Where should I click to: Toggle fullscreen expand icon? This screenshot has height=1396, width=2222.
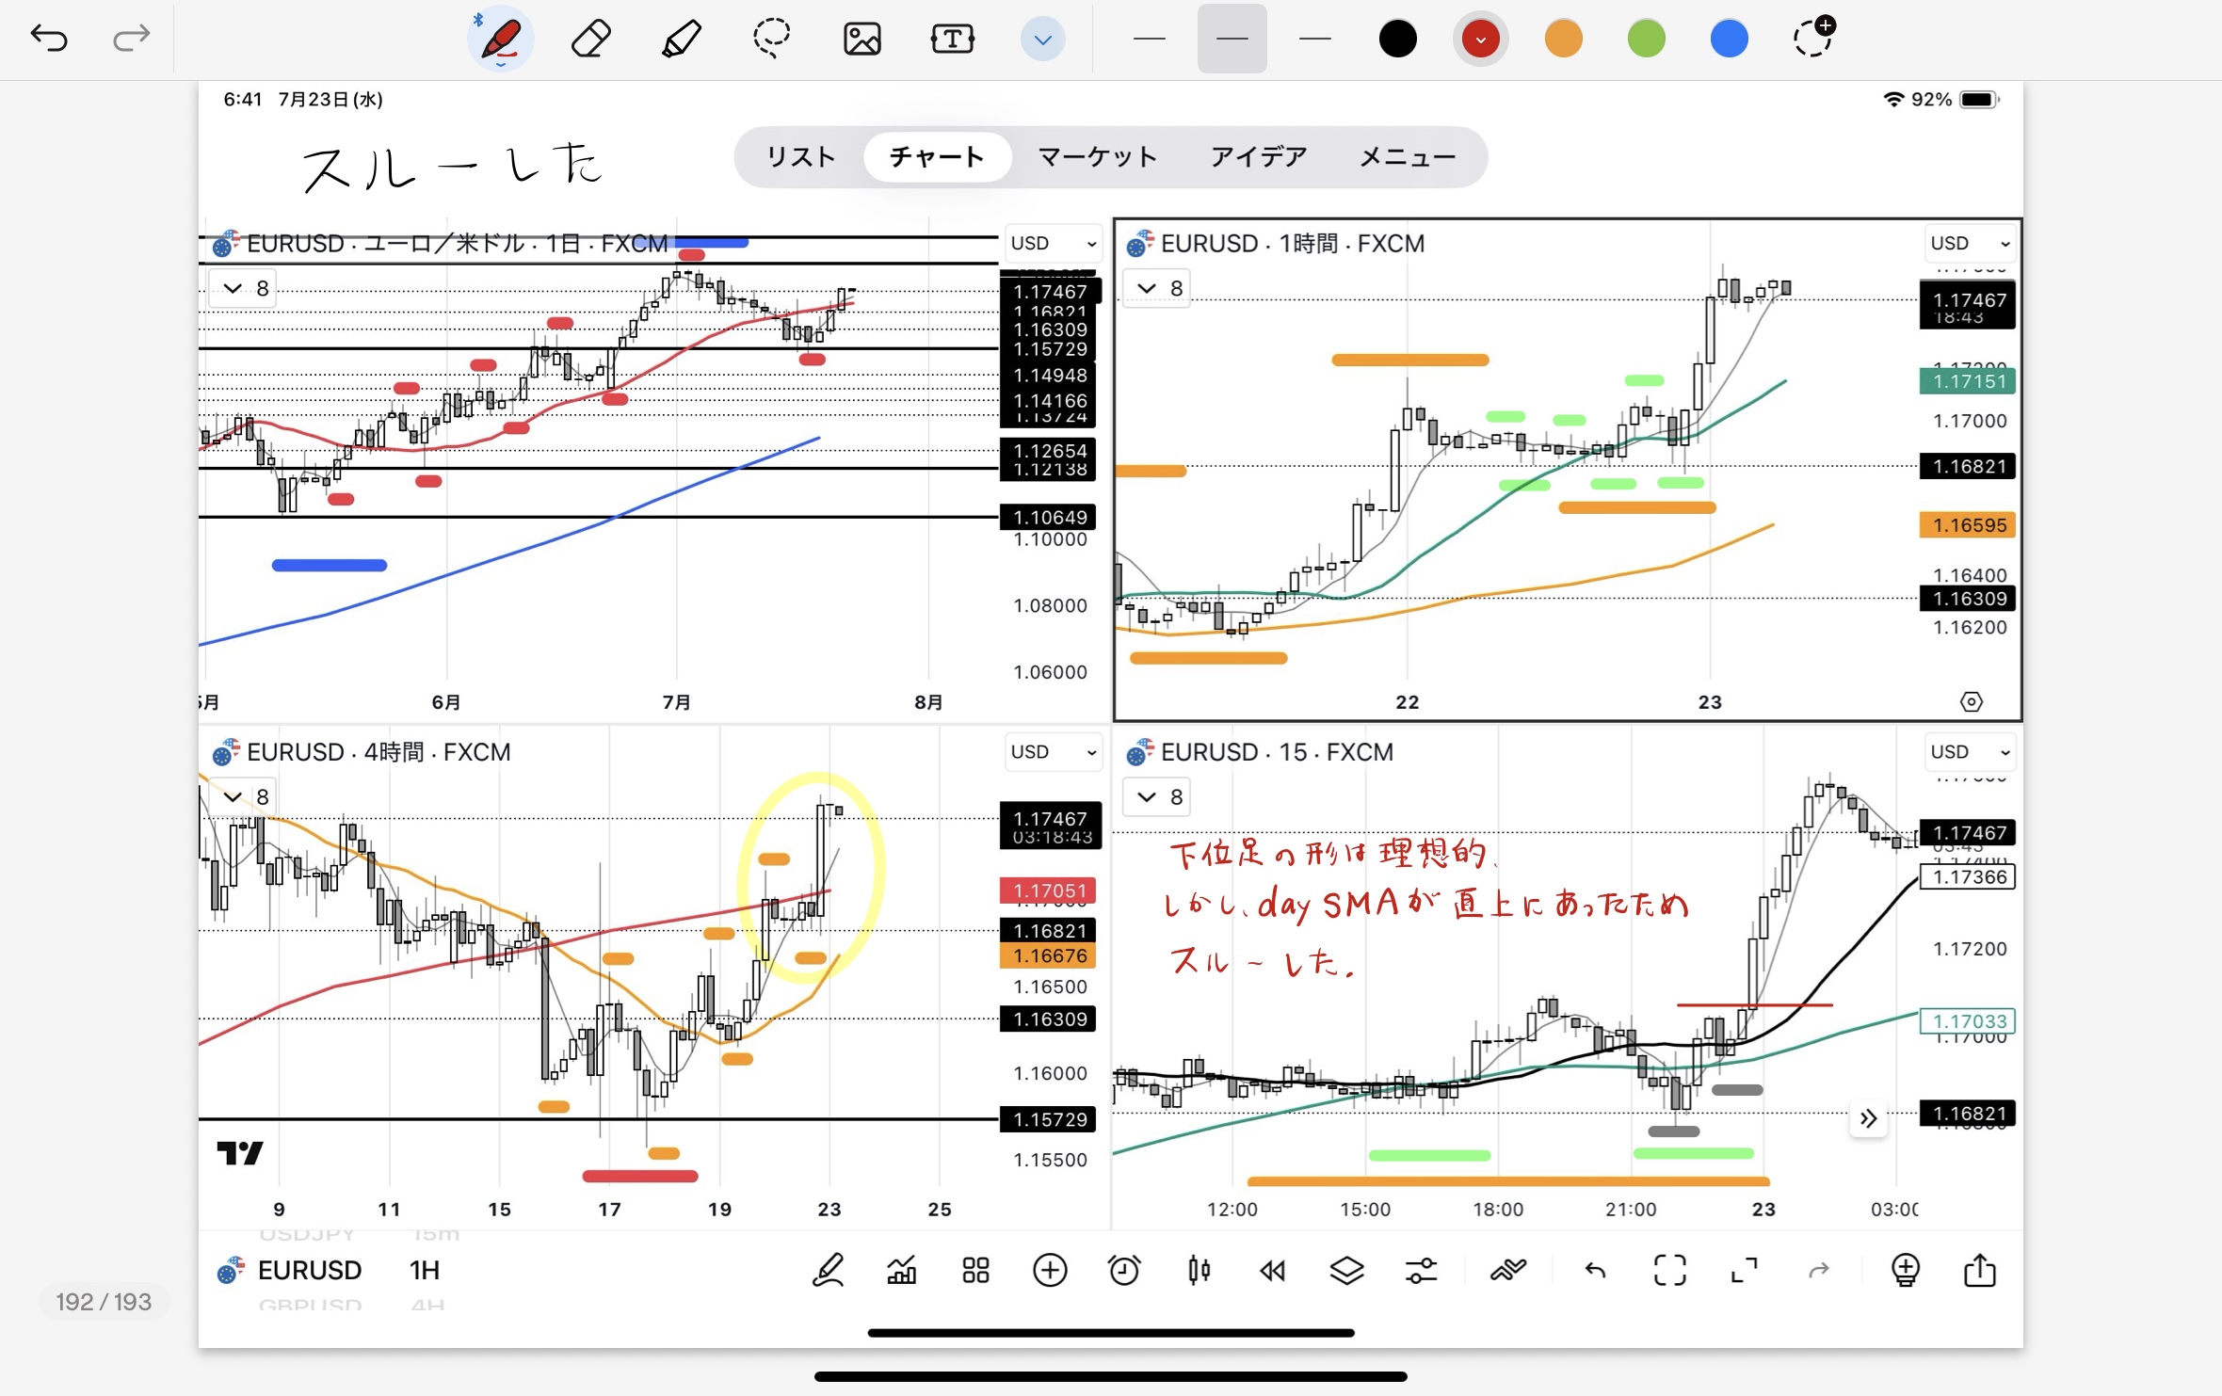tap(1744, 1271)
